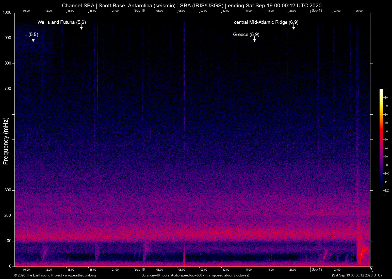Click the Sep 18 marker on top time axis

[139, 11]
